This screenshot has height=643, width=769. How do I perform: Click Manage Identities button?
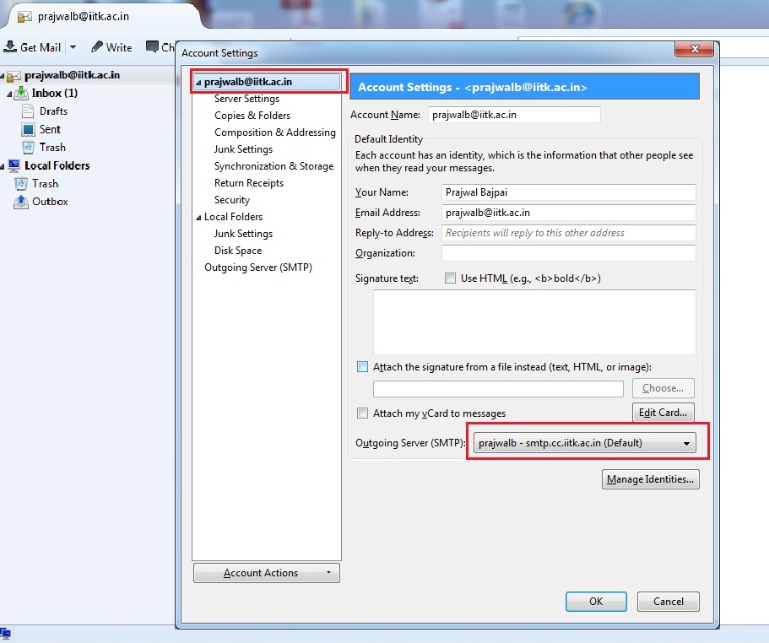coord(650,478)
